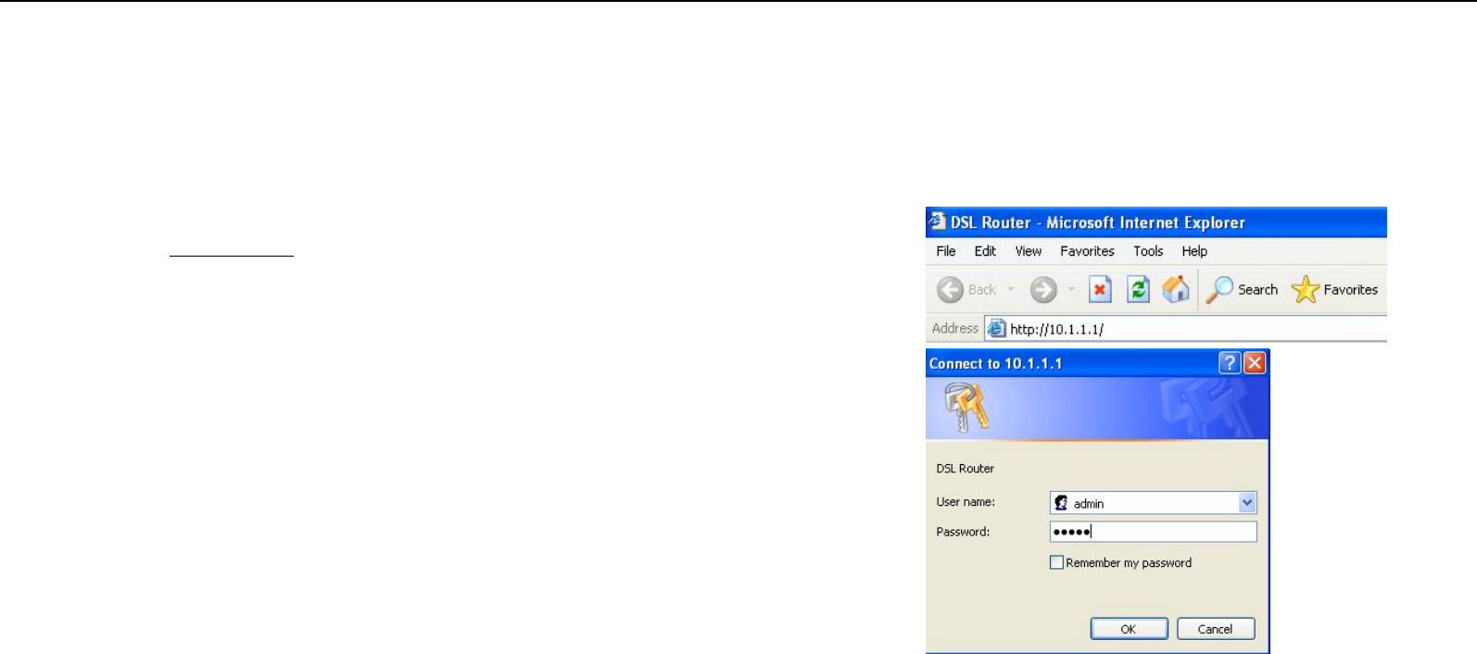Open the Search magnifier toolbar button
Screen dimensions: 1477x654
1242,290
